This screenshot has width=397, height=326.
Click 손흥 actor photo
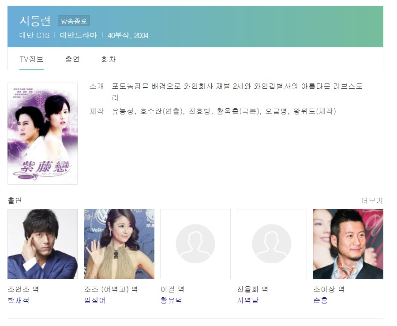[348, 244]
